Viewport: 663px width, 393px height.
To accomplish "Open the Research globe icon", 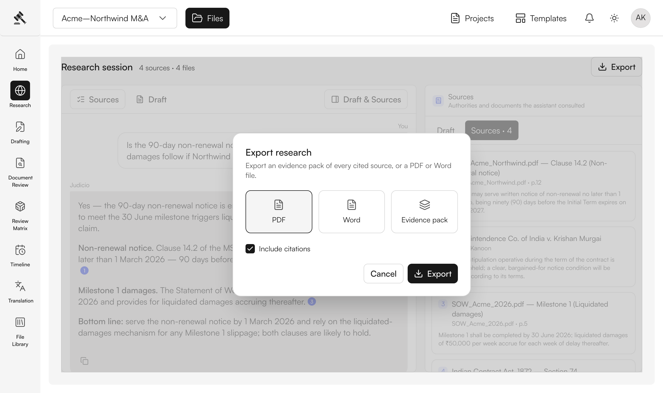I will [20, 90].
